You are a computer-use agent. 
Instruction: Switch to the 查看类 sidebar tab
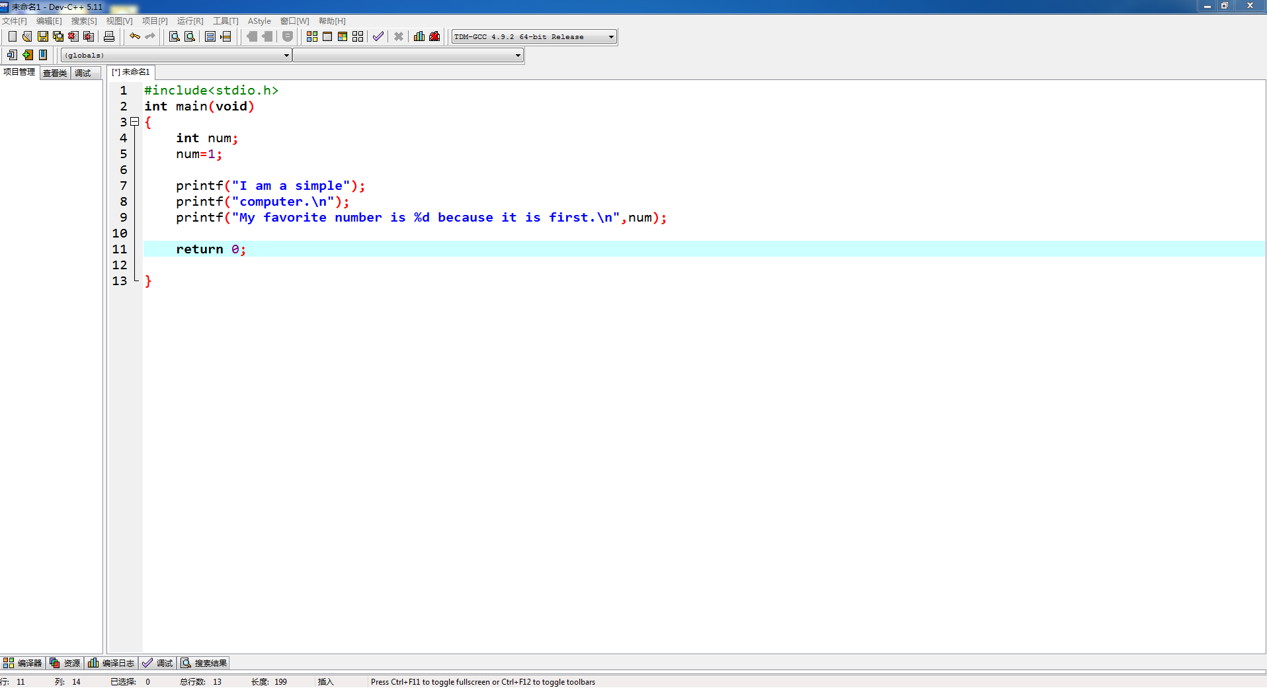(x=55, y=73)
